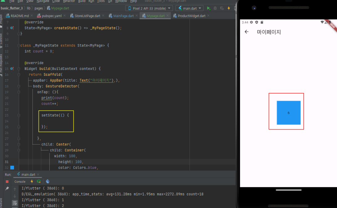Open the Window menu
Screen dimensions: 337x208
[x=121, y=1]
